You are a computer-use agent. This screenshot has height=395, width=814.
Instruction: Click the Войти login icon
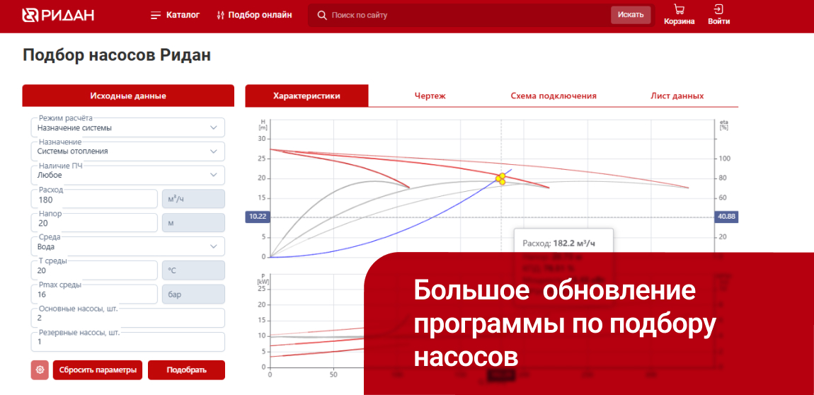718,15
